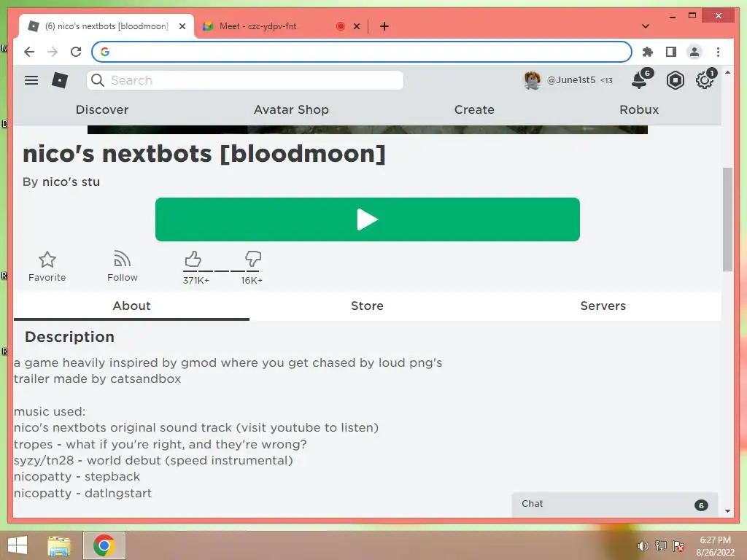
Task: Open Chrome profile avatar icon
Action: click(x=694, y=52)
